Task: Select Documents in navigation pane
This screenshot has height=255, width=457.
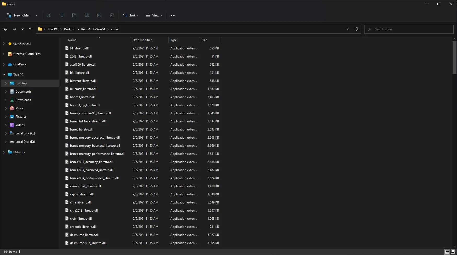Action: coord(23,92)
